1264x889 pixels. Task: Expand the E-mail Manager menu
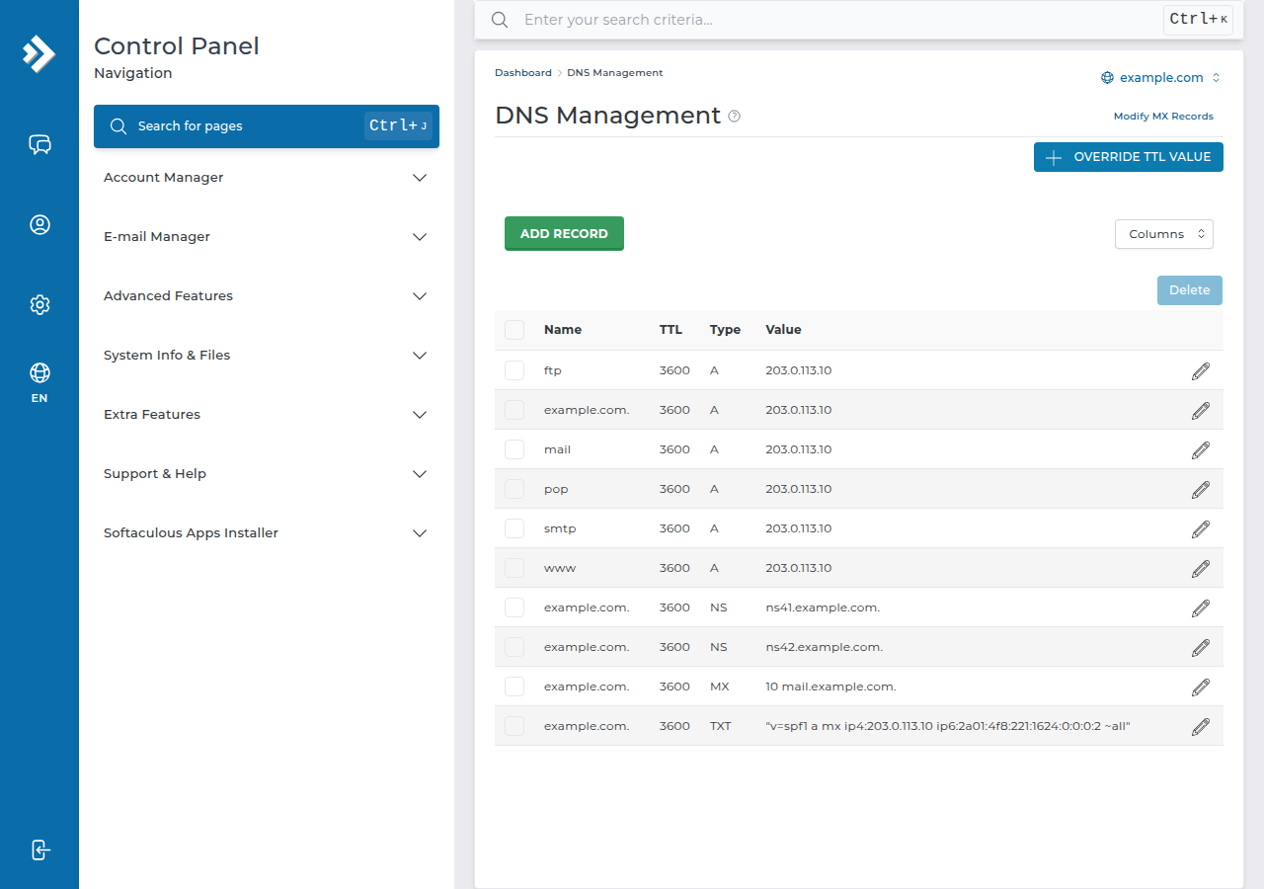point(267,237)
